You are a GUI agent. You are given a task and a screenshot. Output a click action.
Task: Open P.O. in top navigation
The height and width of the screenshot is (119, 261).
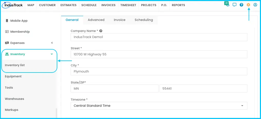164,5
